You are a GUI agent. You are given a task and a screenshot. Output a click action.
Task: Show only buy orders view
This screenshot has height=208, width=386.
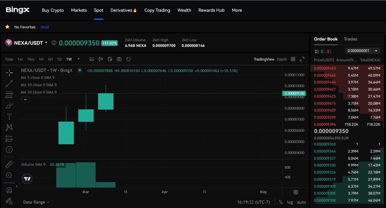pyautogui.click(x=323, y=51)
